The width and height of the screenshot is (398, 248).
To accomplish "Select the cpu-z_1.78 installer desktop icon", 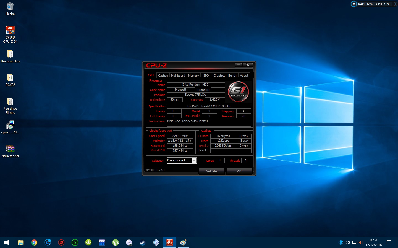I will click(x=10, y=127).
